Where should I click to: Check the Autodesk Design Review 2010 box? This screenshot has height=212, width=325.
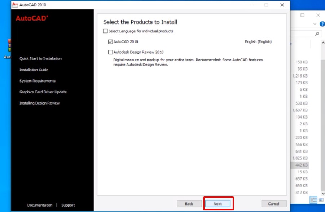tap(110, 52)
